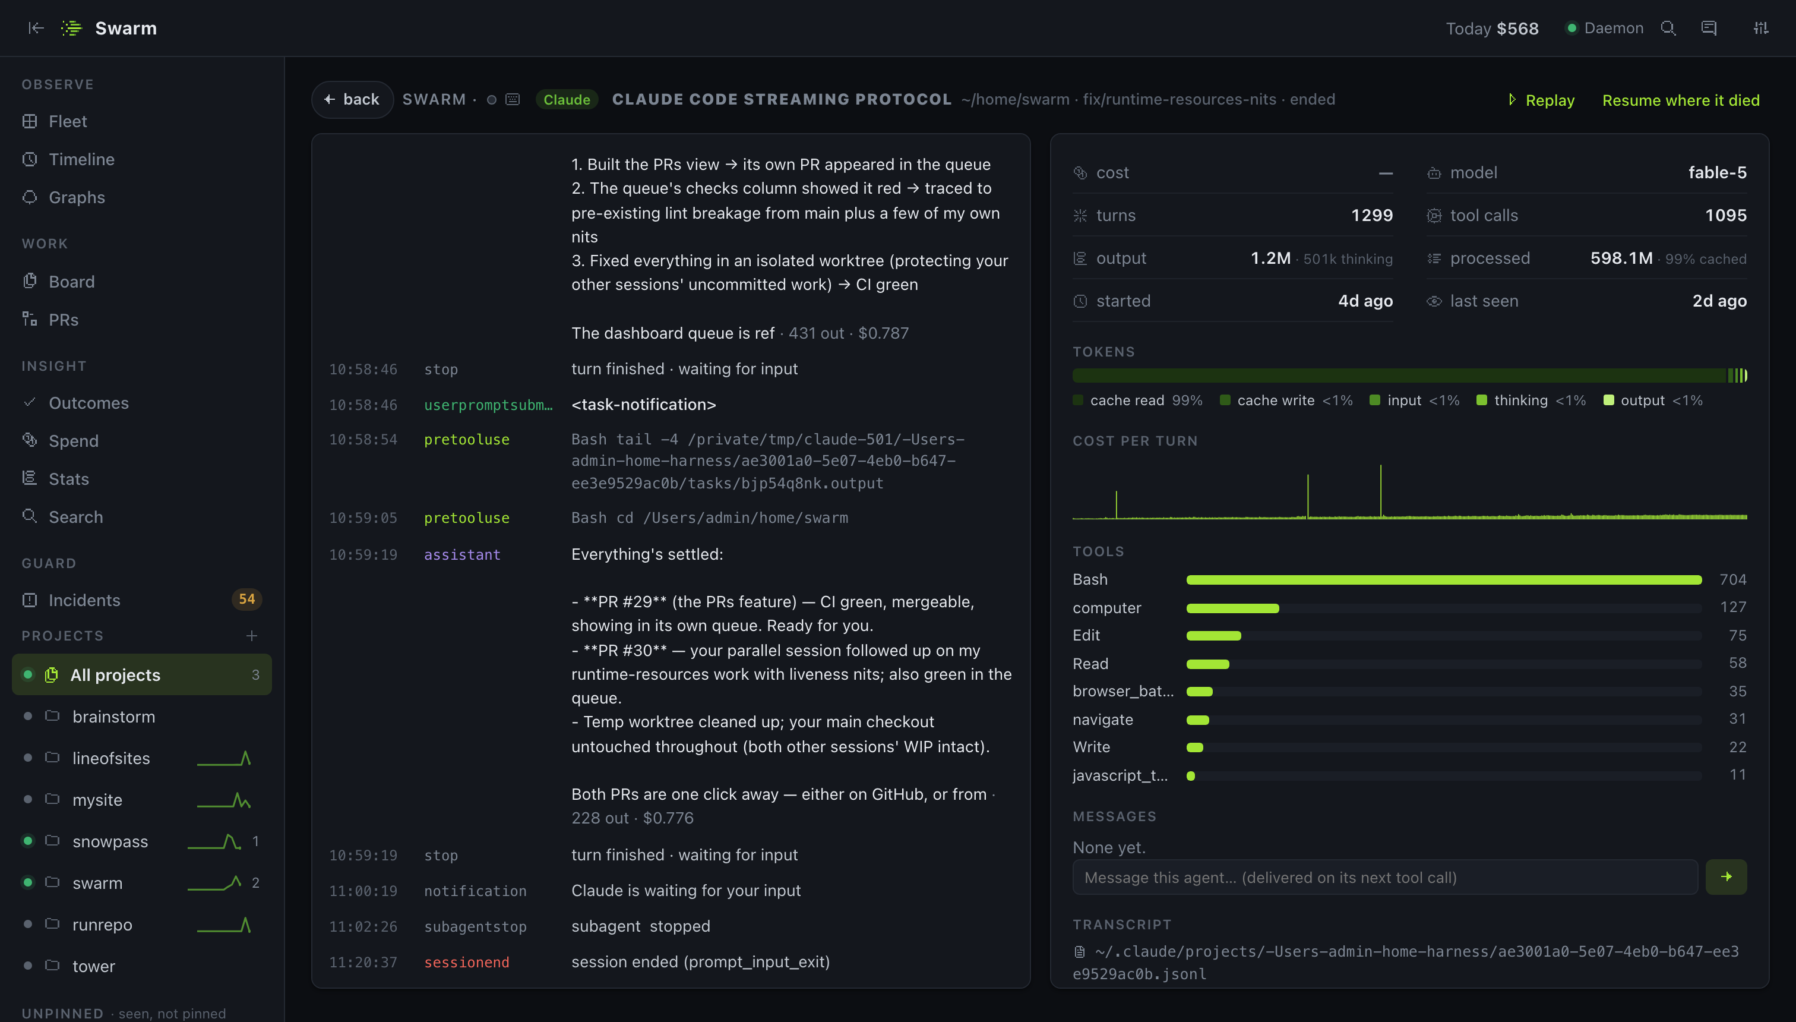Click the turns sparkle icon
Image resolution: width=1796 pixels, height=1022 pixels.
(1080, 216)
